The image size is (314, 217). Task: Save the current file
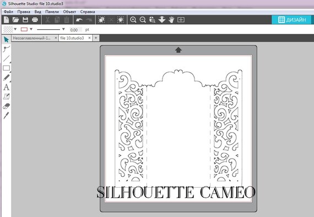click(x=25, y=20)
